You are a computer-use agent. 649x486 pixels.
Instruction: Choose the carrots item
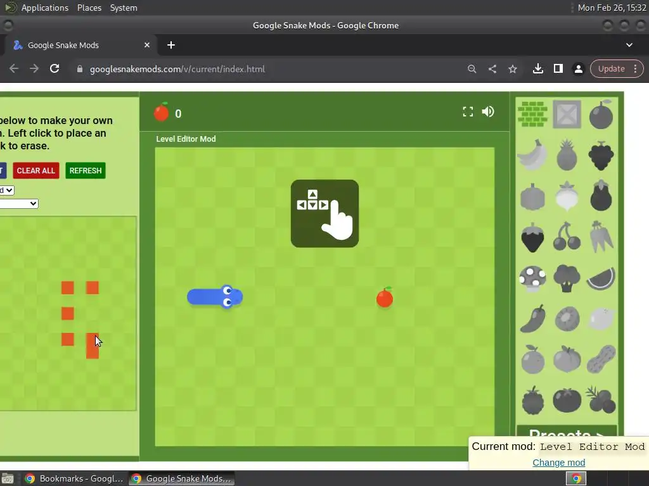(x=601, y=237)
